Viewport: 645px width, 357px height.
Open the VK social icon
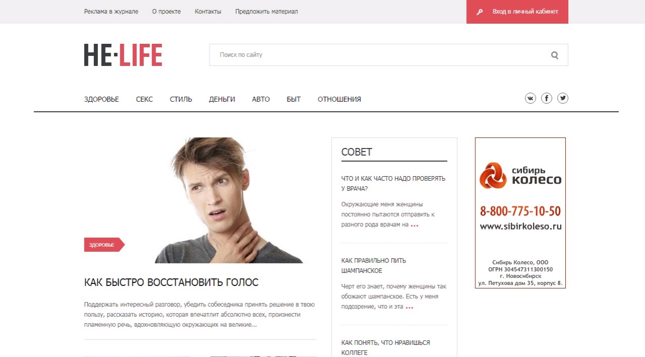point(530,98)
